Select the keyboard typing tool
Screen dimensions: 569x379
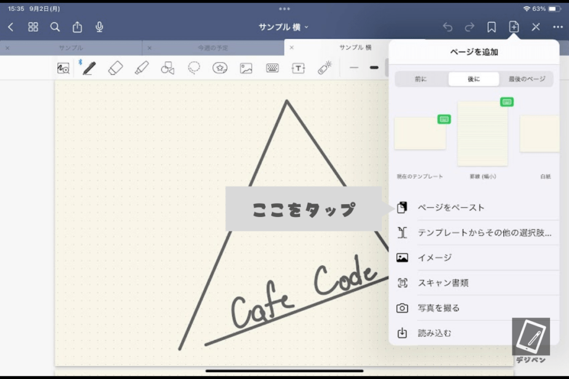click(x=272, y=68)
